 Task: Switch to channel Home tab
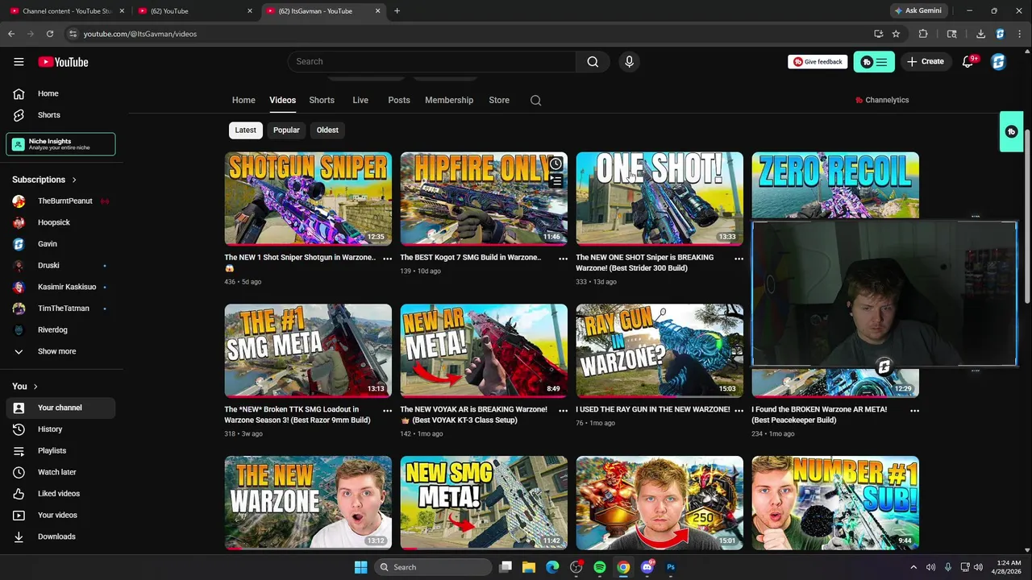pos(243,100)
